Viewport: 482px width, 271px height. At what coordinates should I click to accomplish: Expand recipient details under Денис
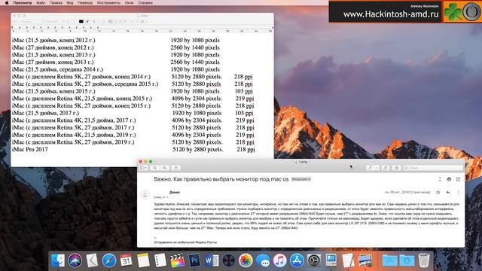[167, 197]
